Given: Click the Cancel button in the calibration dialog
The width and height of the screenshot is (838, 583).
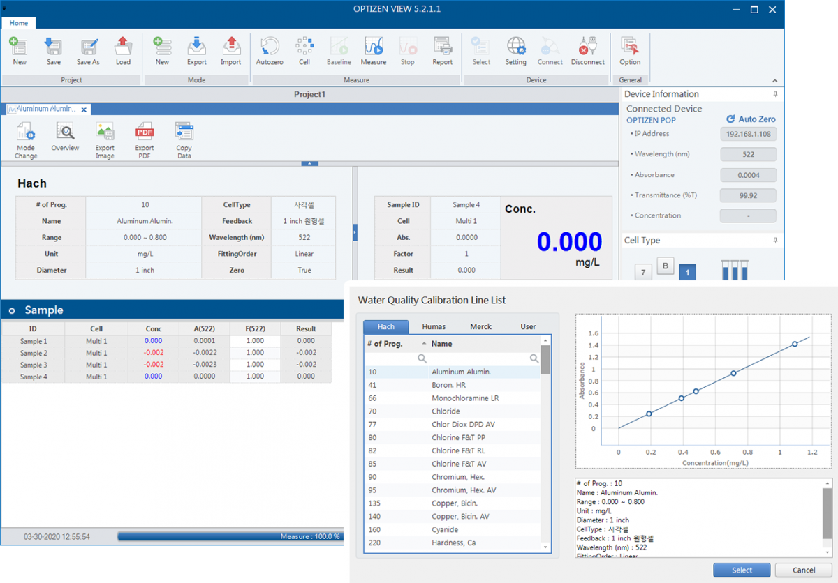Looking at the screenshot, I should [803, 570].
